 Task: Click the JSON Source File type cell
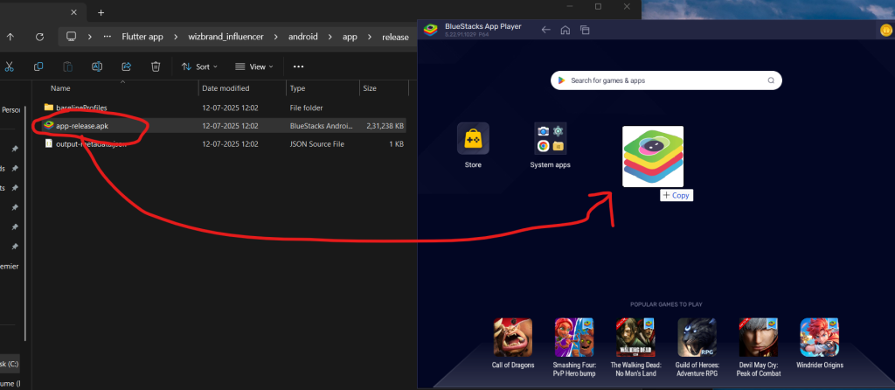[316, 144]
